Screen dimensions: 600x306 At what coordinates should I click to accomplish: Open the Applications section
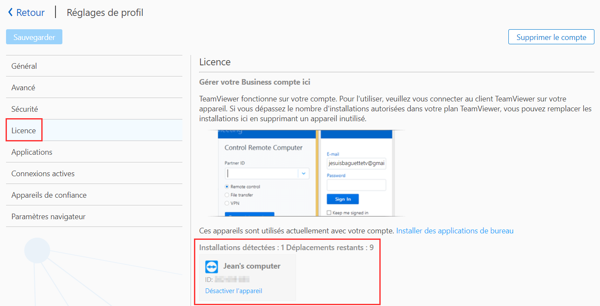(94, 152)
